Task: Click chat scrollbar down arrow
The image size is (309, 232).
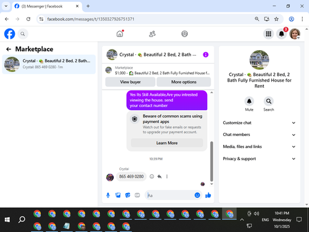Action: pyautogui.click(x=211, y=184)
